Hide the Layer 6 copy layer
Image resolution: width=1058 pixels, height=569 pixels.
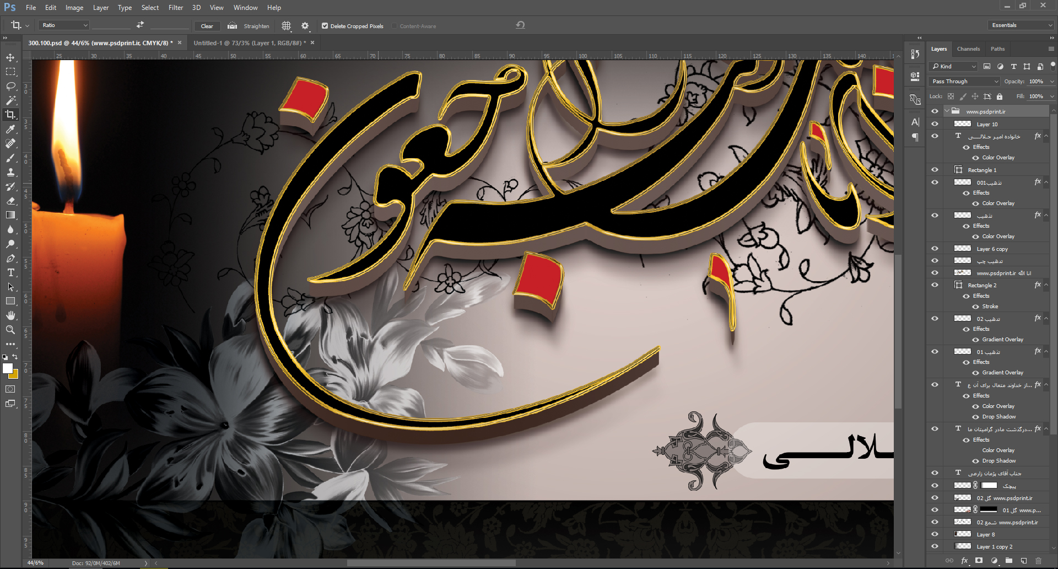tap(935, 249)
